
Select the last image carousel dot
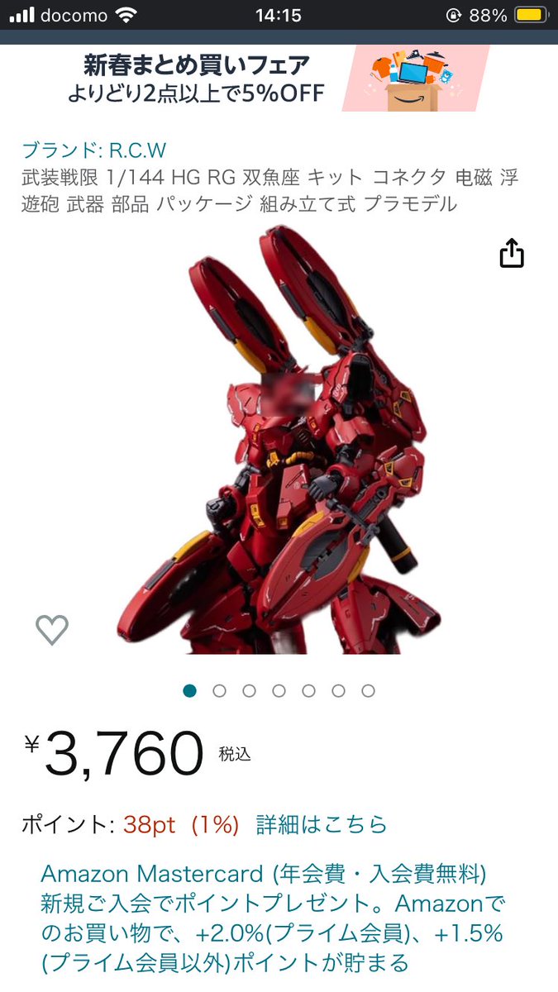[368, 690]
